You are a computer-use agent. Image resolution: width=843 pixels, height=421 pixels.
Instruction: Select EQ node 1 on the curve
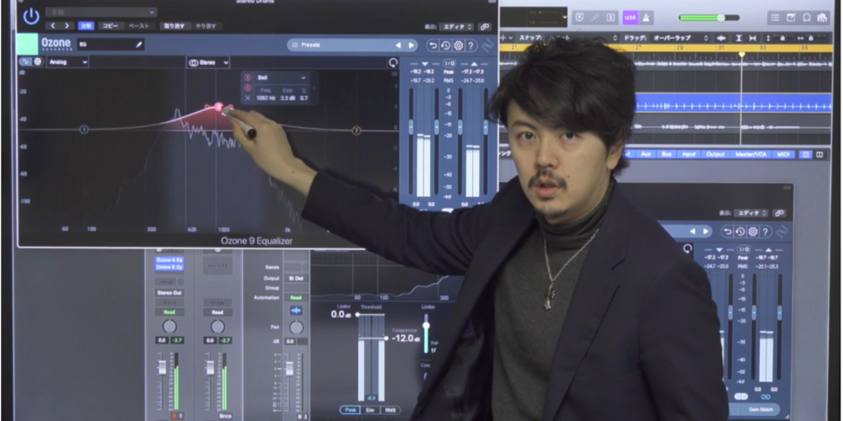[x=83, y=130]
